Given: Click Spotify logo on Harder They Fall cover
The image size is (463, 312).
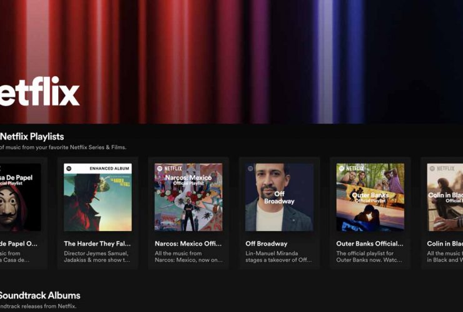Looking at the screenshot, I should point(69,168).
